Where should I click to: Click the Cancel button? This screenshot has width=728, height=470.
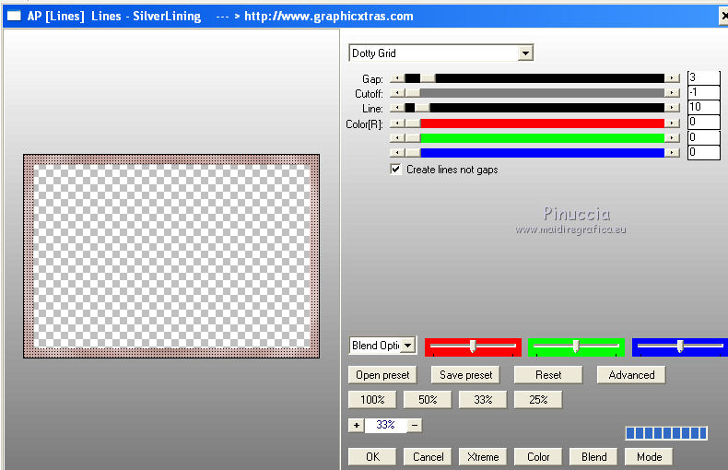(428, 457)
